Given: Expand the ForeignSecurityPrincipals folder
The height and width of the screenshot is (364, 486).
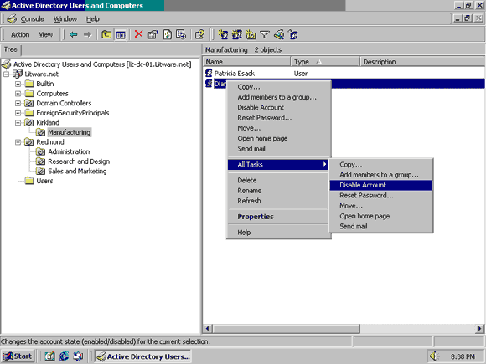Looking at the screenshot, I should (18, 113).
